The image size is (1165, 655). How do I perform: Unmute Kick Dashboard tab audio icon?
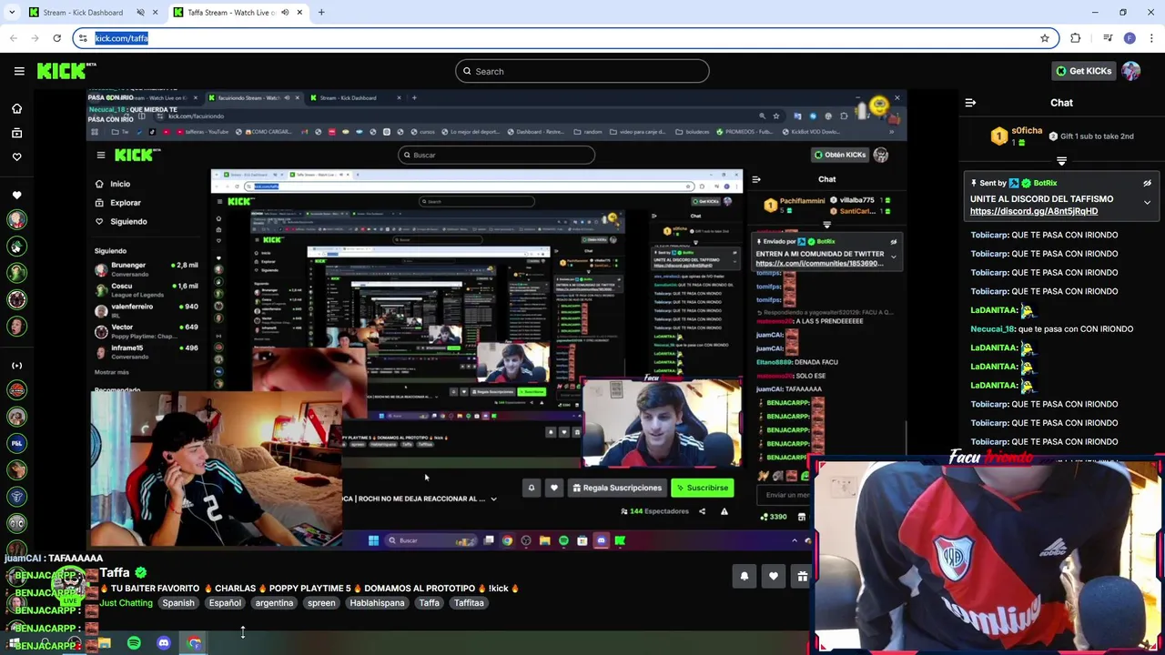point(141,13)
